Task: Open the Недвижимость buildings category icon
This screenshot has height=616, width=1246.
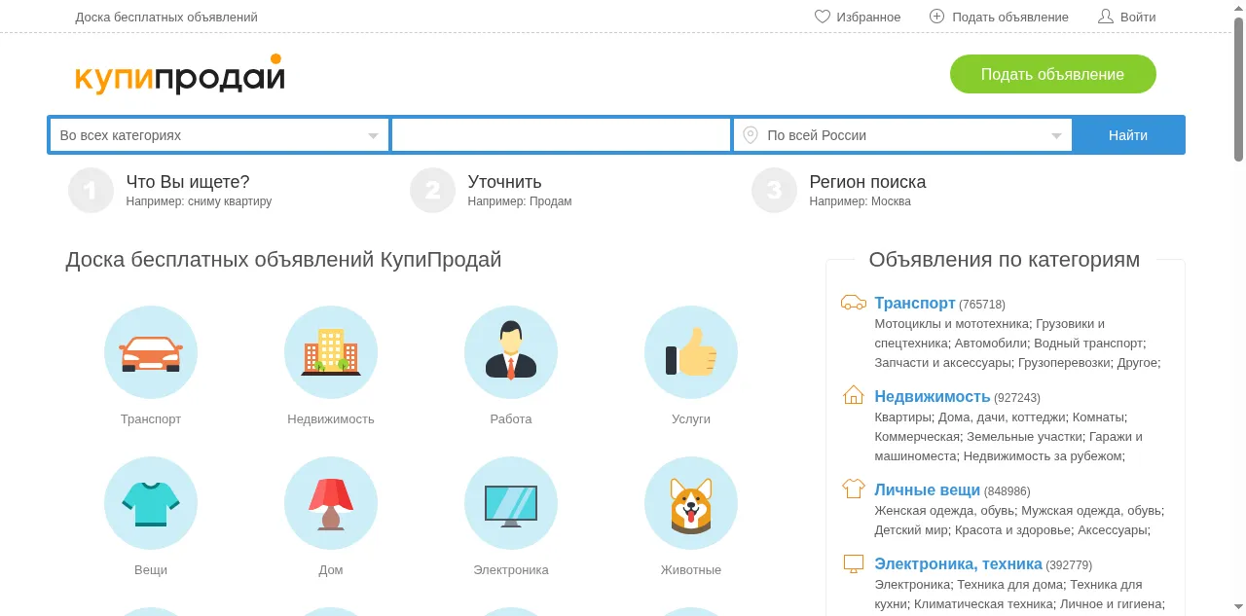Action: click(331, 352)
